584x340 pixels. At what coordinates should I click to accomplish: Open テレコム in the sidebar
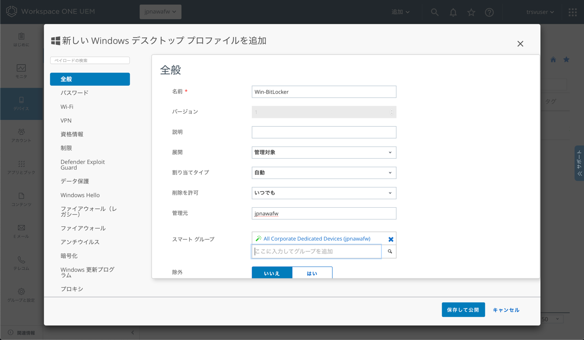click(x=21, y=264)
